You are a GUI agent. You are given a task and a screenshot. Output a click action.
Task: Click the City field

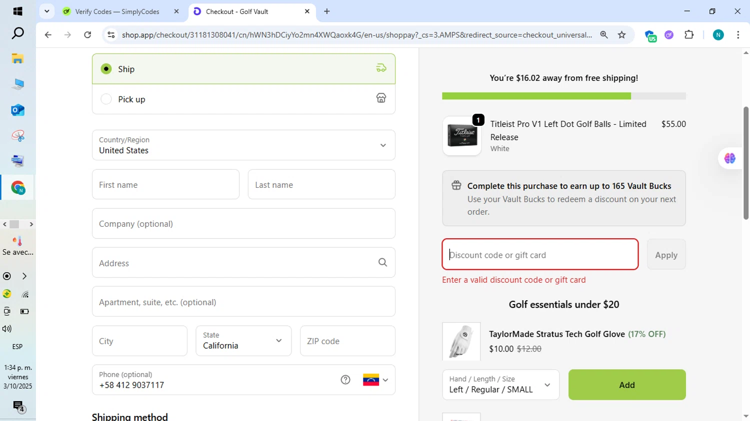coord(139,341)
